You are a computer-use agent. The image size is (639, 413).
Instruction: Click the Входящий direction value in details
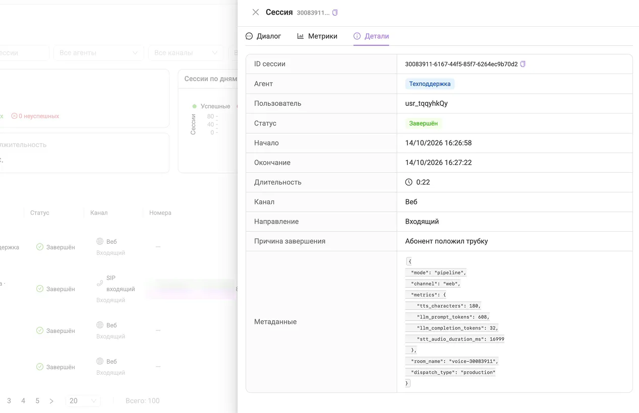[x=422, y=222]
